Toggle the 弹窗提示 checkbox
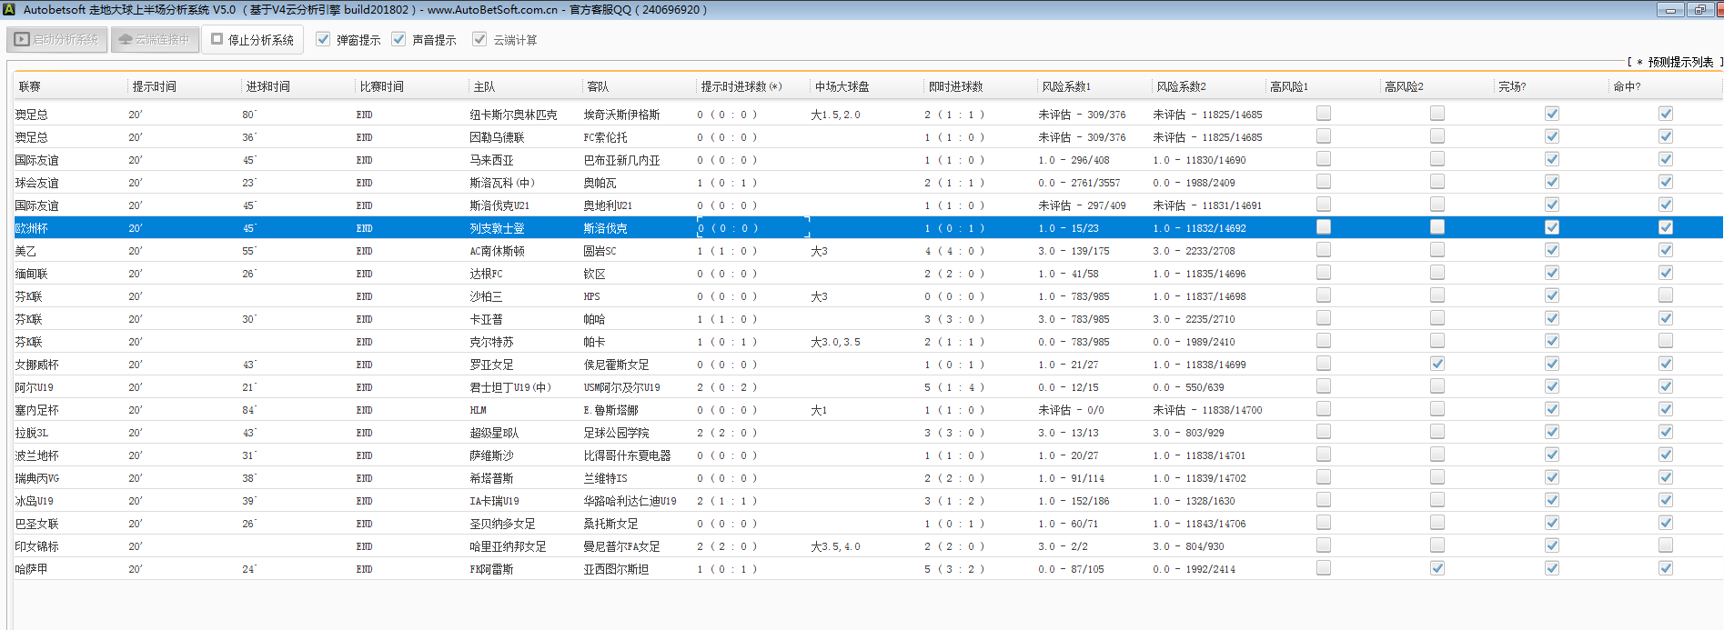Viewport: 1724px width, 630px height. [323, 39]
